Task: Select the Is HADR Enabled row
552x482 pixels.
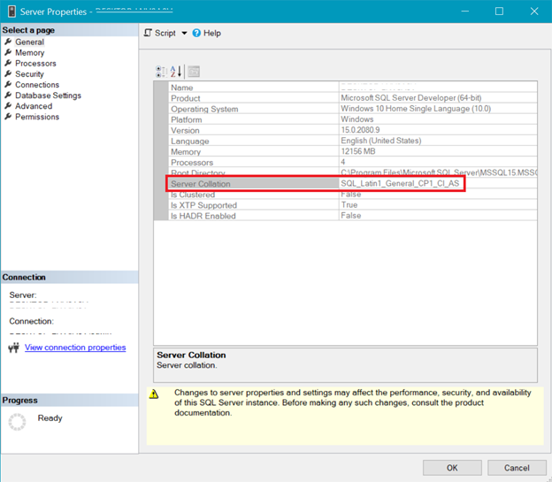Action: coord(353,216)
